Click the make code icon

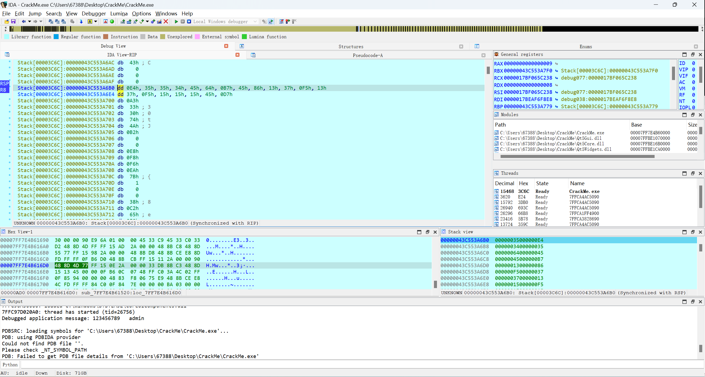(x=123, y=21)
